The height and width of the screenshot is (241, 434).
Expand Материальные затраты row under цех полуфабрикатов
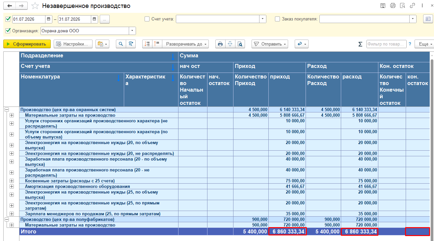(12, 225)
